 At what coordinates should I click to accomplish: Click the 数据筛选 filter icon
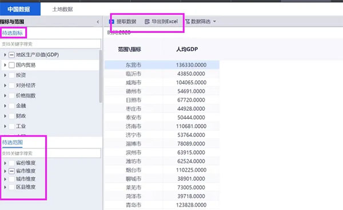click(x=188, y=21)
